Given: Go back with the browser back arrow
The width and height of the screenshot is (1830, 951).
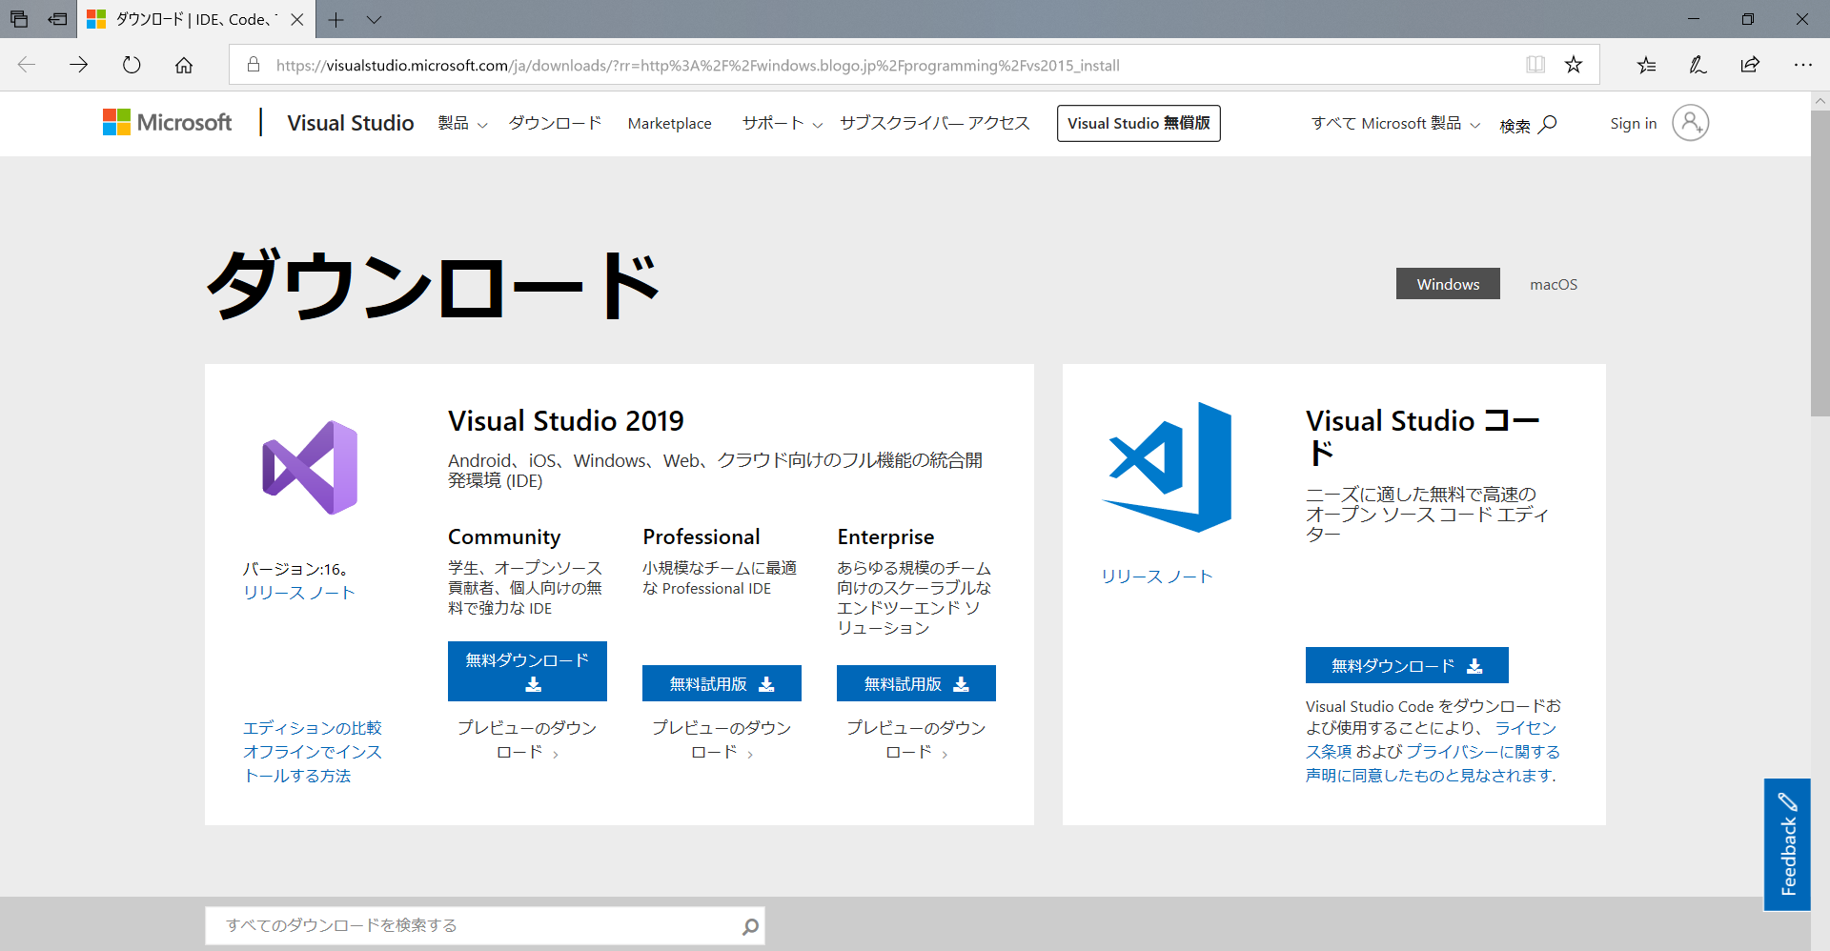Looking at the screenshot, I should pos(27,65).
